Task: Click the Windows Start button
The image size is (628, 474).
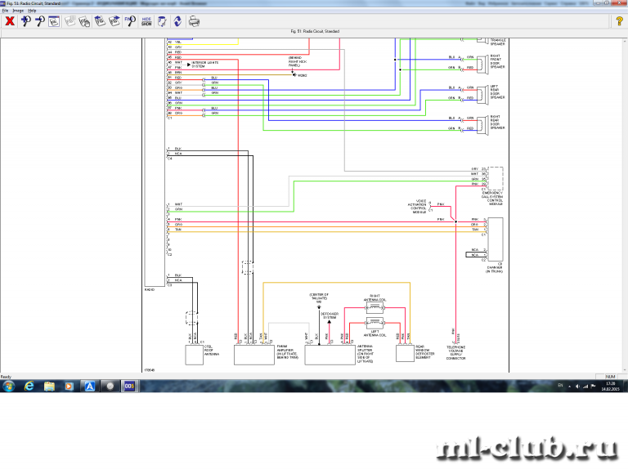Action: [x=10, y=385]
